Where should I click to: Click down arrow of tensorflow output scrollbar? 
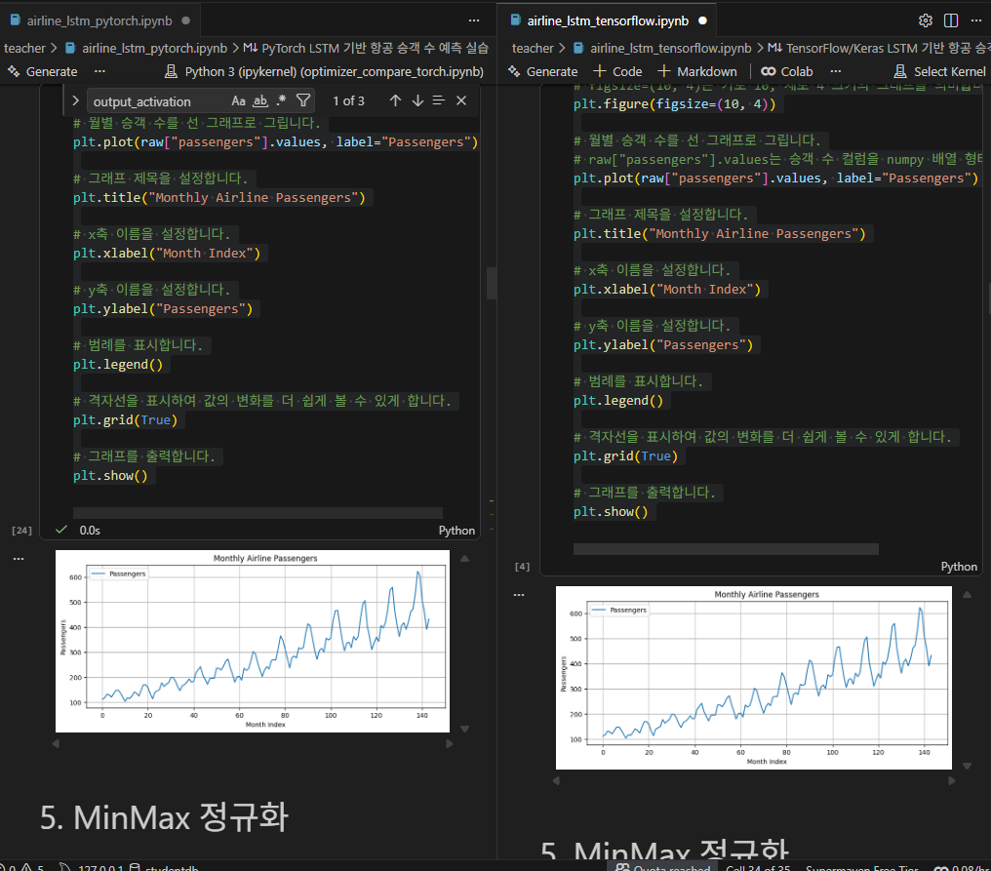coord(967,766)
